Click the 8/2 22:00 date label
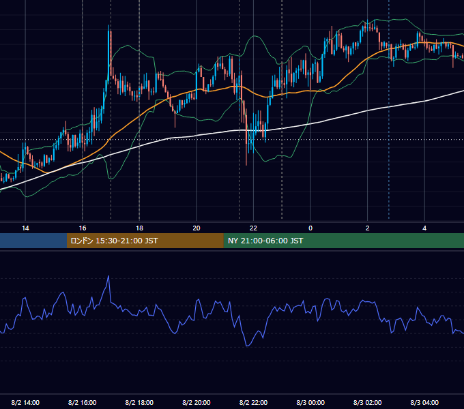Screen dimensions: 464x409 pos(253,402)
